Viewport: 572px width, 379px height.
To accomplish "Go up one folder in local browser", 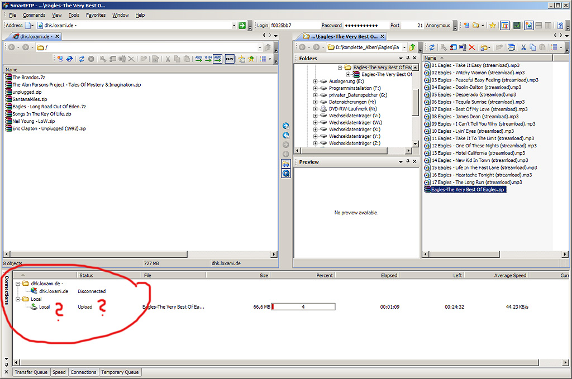I will point(412,47).
